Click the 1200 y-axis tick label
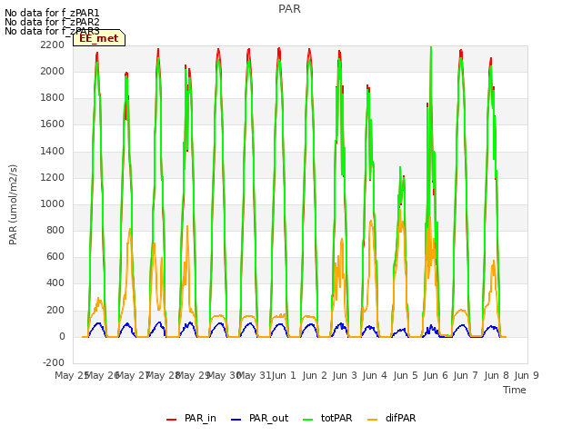Viewport: 582px width, 436px height. pos(53,178)
